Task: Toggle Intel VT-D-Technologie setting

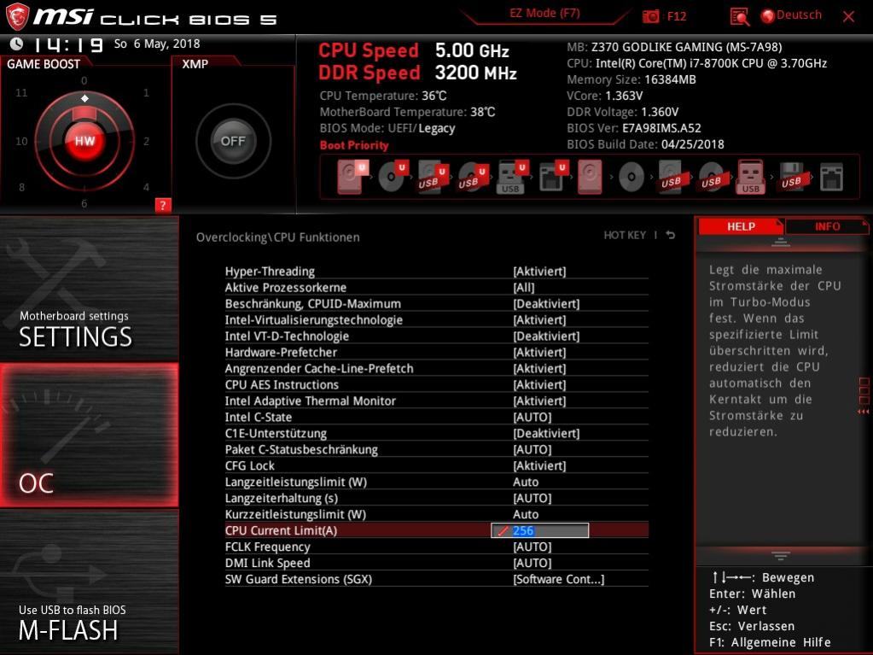Action: (x=437, y=336)
